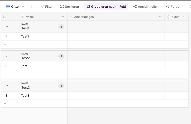191x124 pixels.
Task: Toggle Aktiv checkbox cell for Test3 row
Action: 176,96
